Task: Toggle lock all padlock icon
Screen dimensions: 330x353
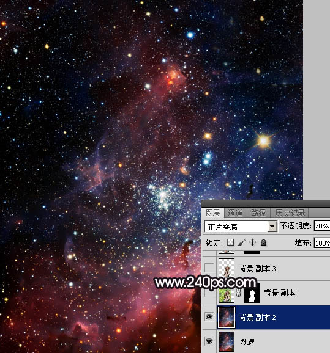Action: coord(263,242)
